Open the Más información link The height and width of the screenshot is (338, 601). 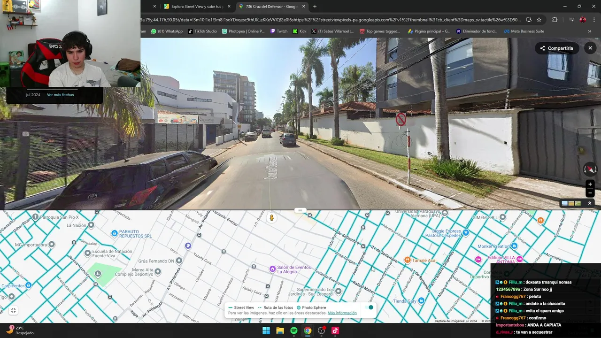coord(342,313)
